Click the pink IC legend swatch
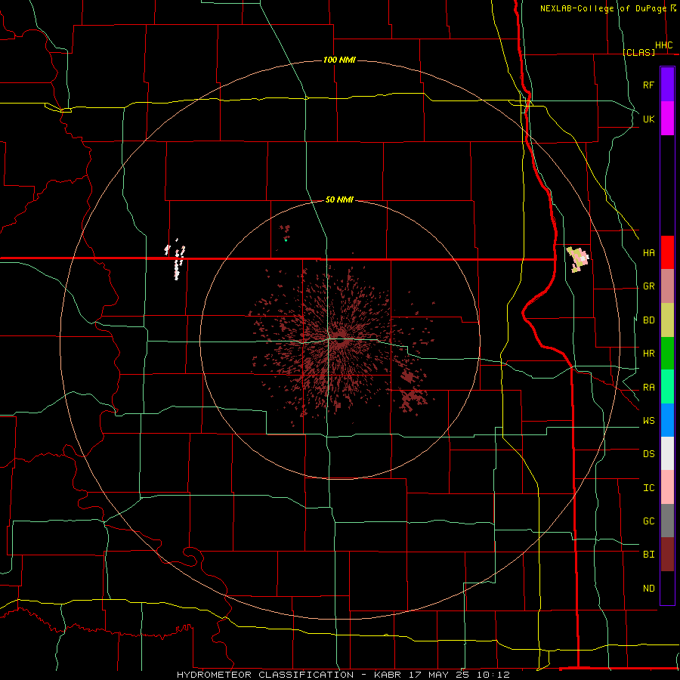The image size is (680, 680). 667,487
